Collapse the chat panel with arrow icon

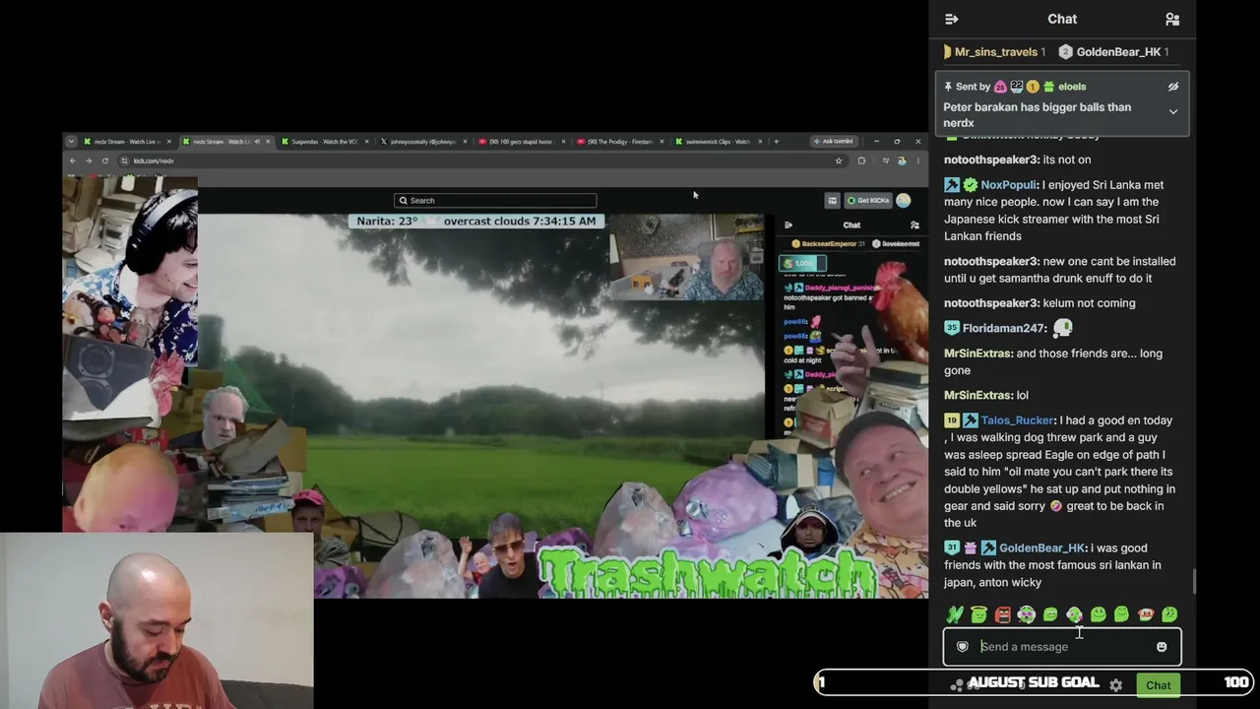[x=952, y=19]
